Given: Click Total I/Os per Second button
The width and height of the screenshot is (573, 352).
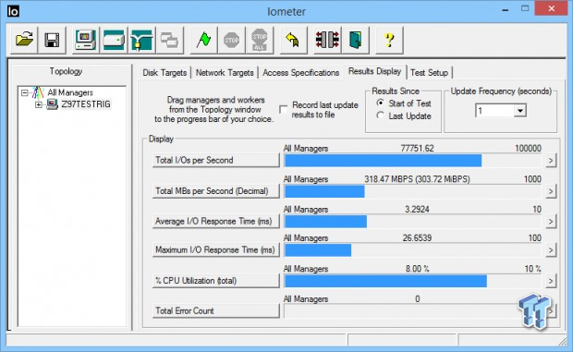Looking at the screenshot, I should (215, 161).
